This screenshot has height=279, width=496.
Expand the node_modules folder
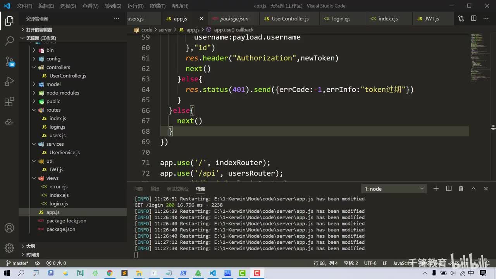click(62, 93)
